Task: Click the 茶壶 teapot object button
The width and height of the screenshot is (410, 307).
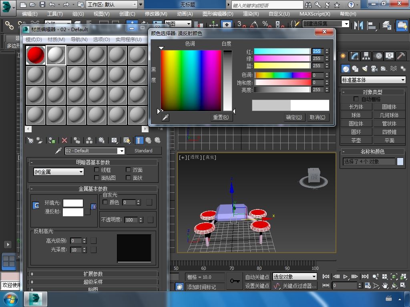Action: click(x=356, y=140)
